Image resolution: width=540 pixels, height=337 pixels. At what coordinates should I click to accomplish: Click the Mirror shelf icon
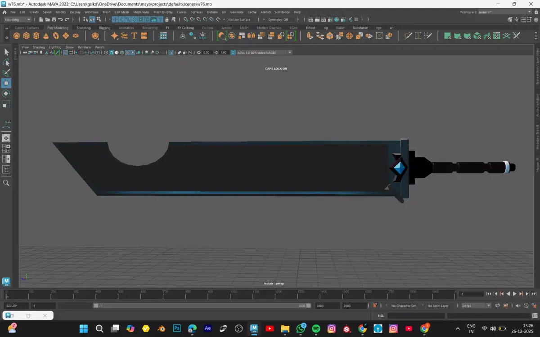pos(252,36)
